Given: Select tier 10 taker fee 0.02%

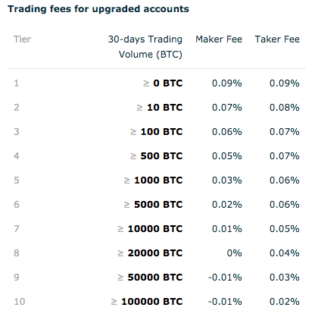Looking at the screenshot, I should pyautogui.click(x=285, y=302).
